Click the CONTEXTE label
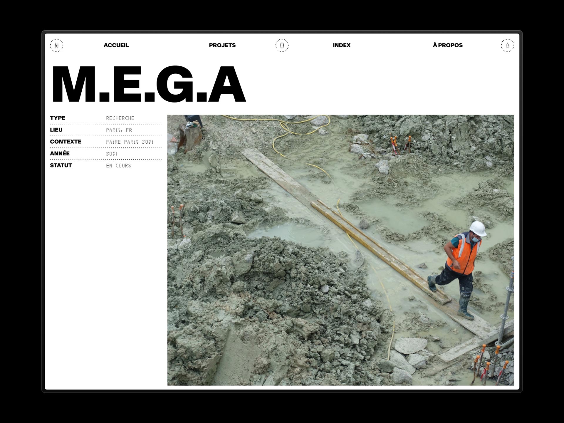 (66, 142)
